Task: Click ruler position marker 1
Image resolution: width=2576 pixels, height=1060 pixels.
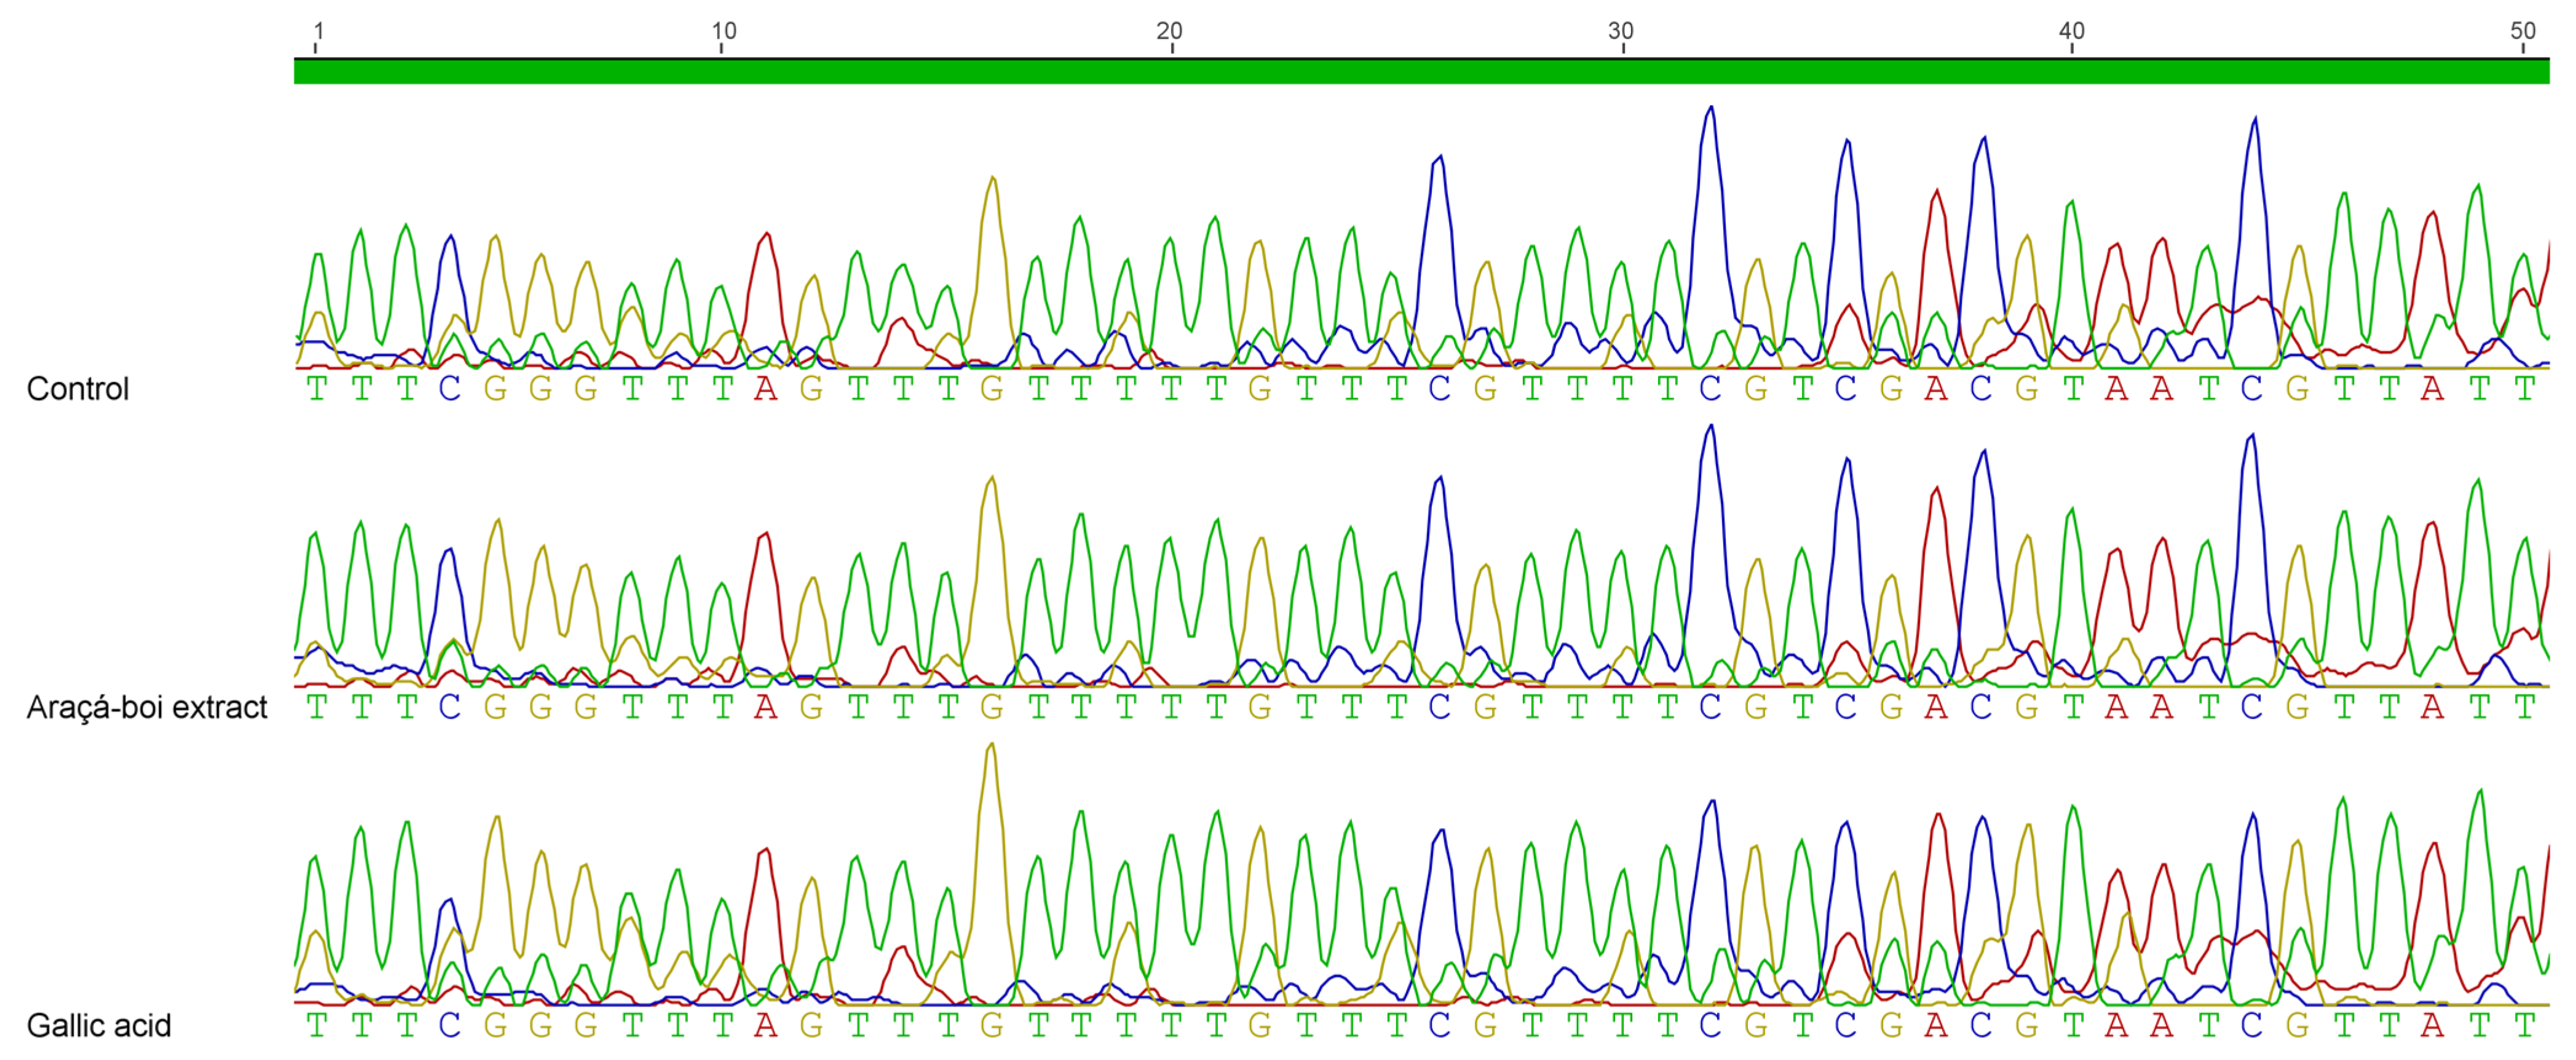Action: click(318, 32)
